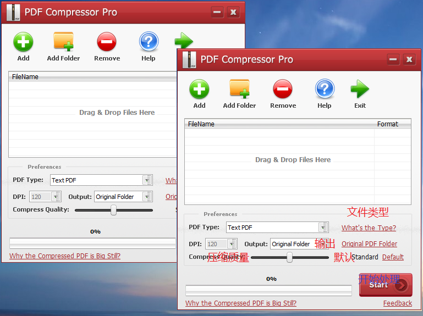Open the Feedback link
This screenshot has width=423, height=316.
point(398,303)
